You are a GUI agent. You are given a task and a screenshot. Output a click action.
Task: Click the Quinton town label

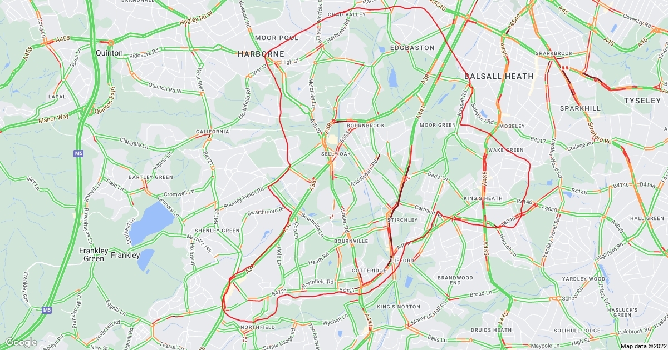pos(109,53)
